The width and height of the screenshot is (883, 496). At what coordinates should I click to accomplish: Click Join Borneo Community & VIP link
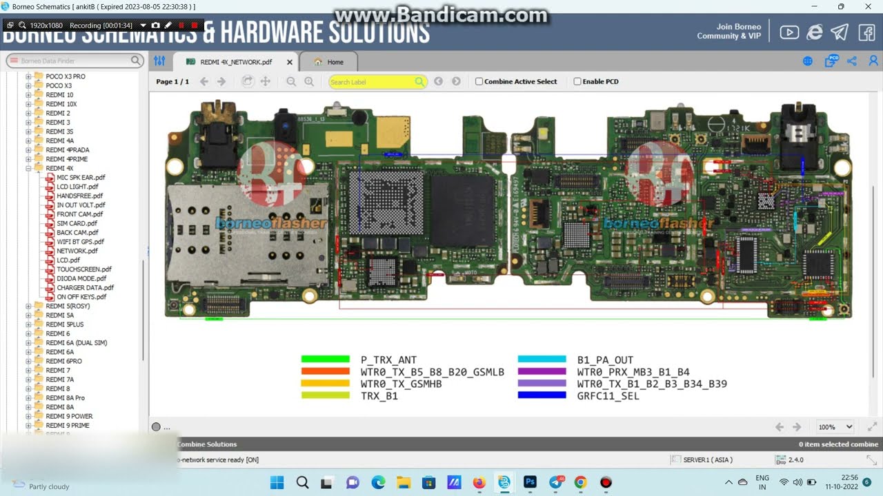coord(729,32)
